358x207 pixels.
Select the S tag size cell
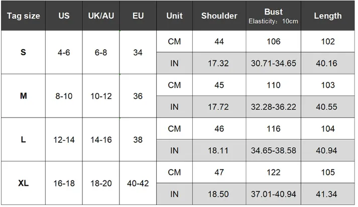(x=23, y=52)
